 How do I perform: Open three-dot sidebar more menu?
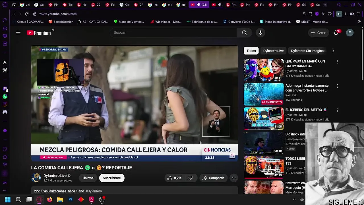5,190
